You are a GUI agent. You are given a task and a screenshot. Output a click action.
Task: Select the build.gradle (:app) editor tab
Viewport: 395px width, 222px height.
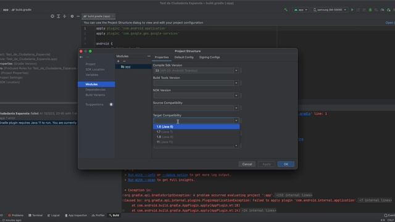point(99,17)
